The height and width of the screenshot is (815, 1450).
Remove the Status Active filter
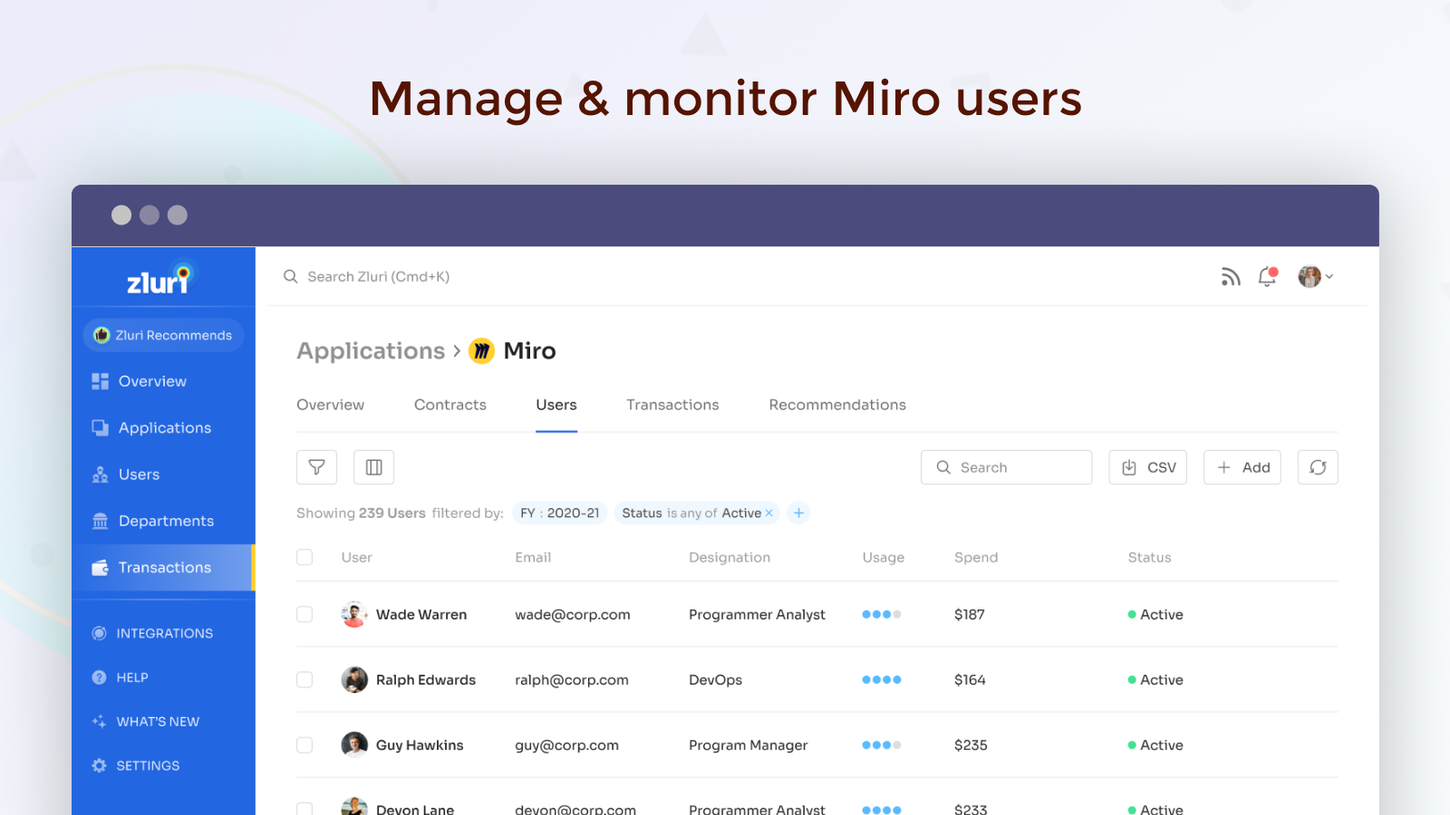[x=769, y=513]
